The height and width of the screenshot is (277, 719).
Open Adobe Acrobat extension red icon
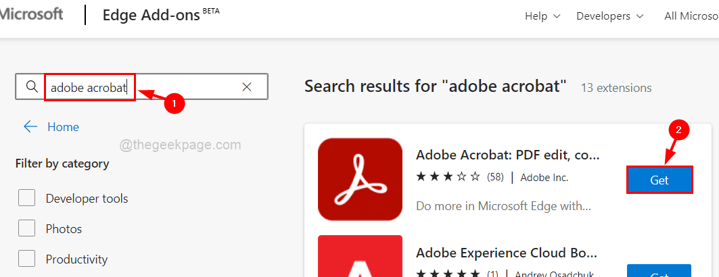[360, 180]
